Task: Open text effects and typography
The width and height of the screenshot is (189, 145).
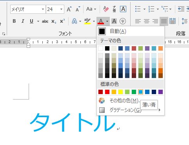Action: click(75, 21)
